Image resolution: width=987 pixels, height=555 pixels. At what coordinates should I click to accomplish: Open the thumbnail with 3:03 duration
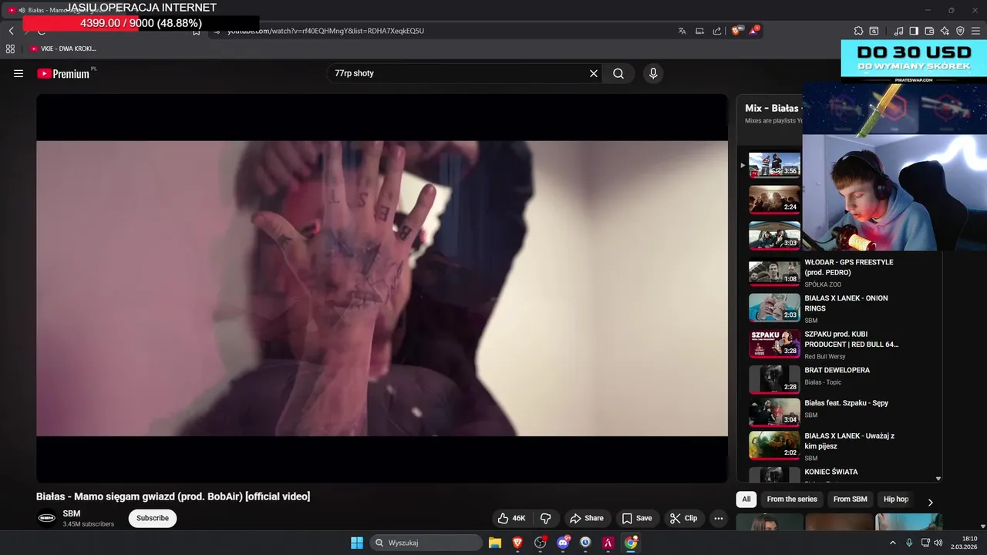click(774, 236)
